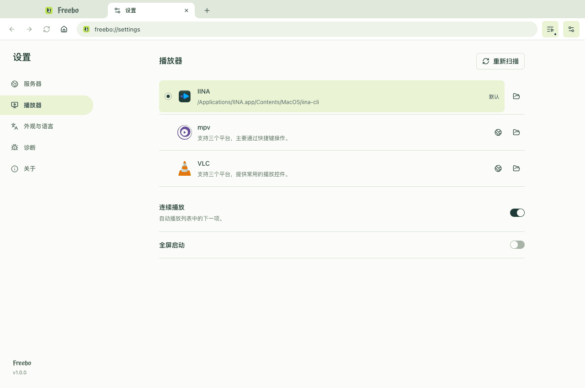The width and height of the screenshot is (585, 388).
Task: Disable the 连续播放 toggle
Action: (x=517, y=213)
